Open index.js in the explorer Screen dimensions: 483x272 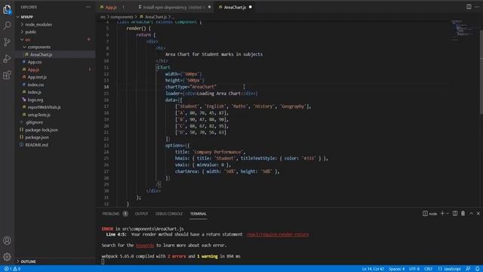point(35,92)
